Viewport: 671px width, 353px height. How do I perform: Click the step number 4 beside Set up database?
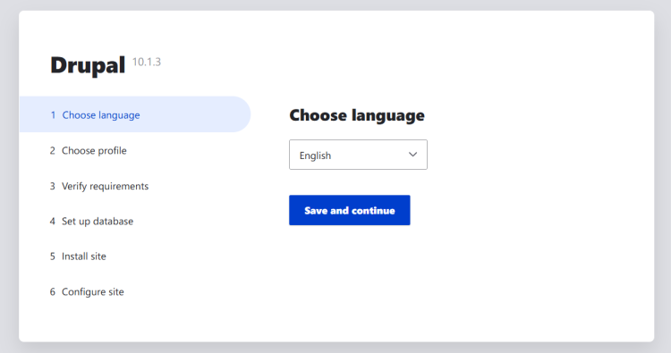(52, 221)
